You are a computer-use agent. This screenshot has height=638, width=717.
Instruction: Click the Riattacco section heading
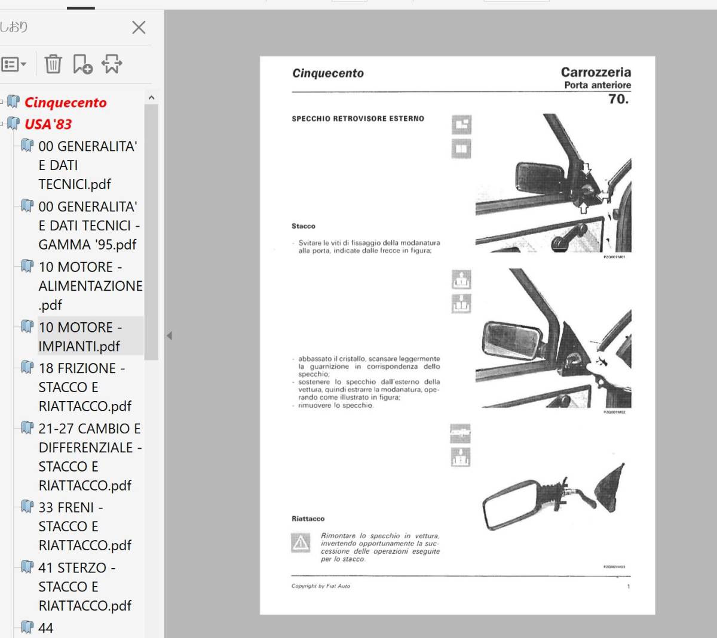tap(308, 519)
